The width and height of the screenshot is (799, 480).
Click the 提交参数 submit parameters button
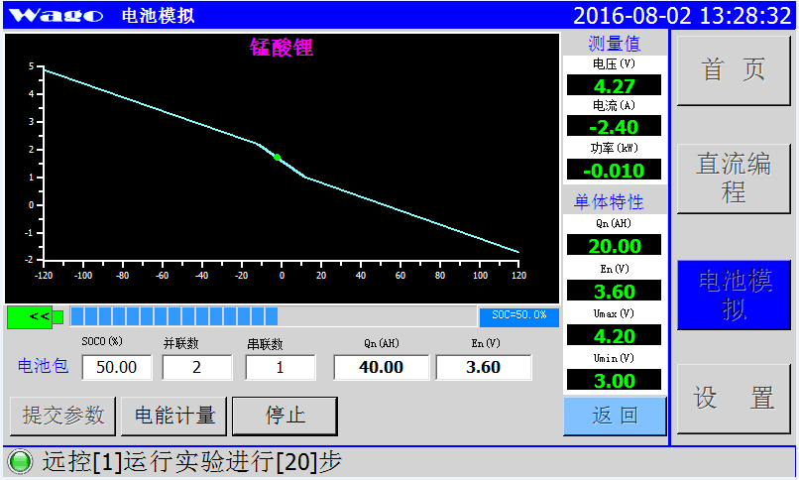point(63,416)
